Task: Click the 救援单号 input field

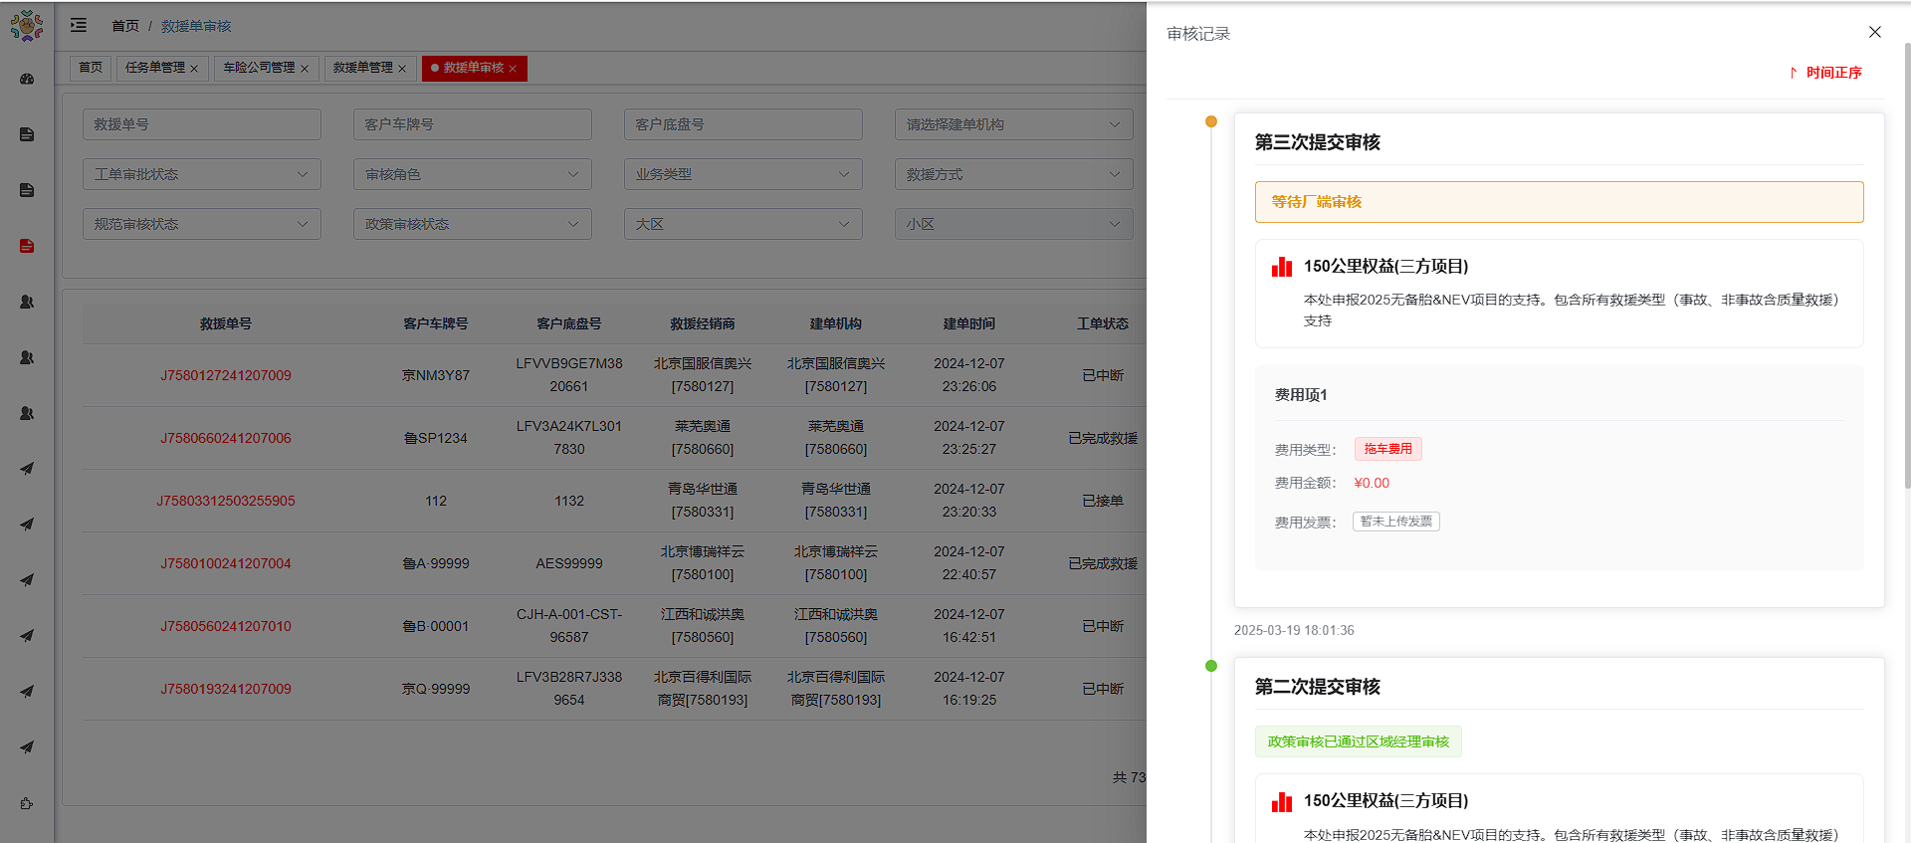Action: [202, 124]
